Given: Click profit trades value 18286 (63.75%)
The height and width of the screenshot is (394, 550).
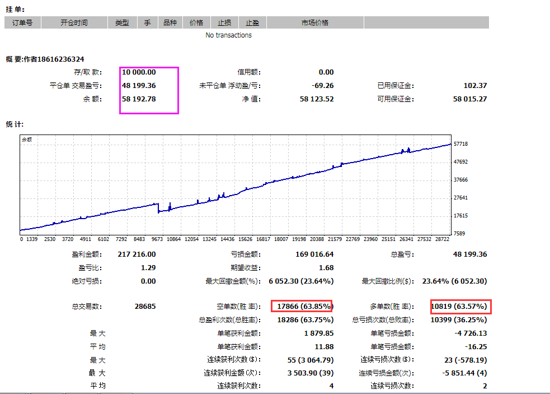Looking at the screenshot, I should point(305,319).
